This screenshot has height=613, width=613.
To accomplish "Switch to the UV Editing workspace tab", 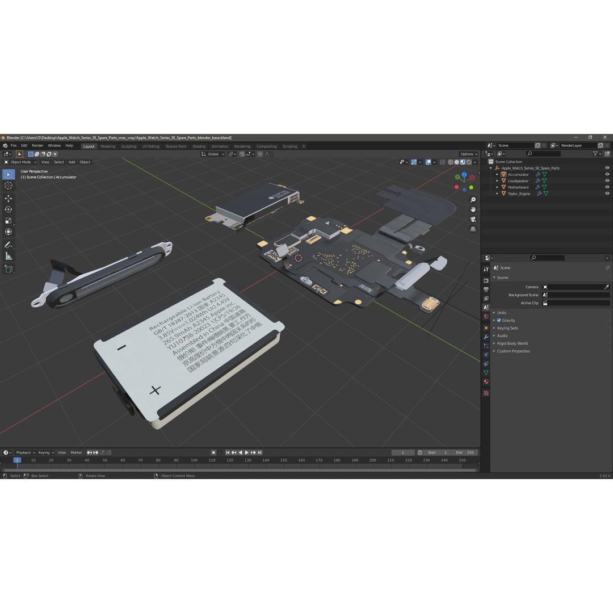I will 151,146.
